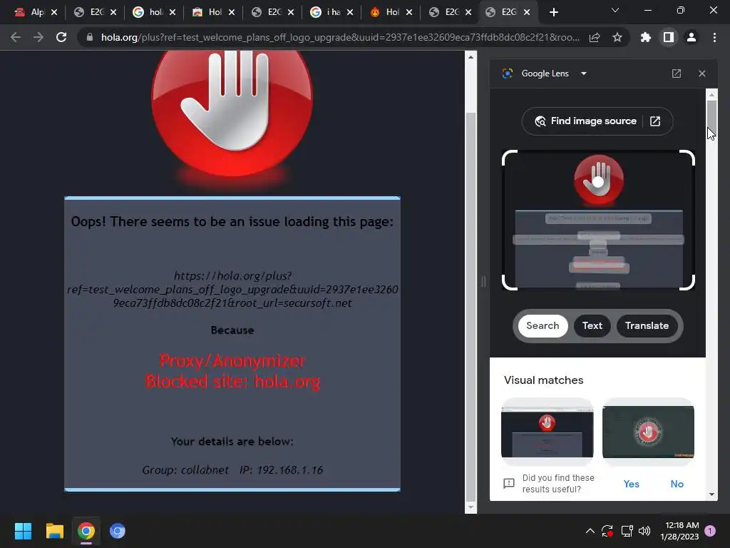The width and height of the screenshot is (730, 548).
Task: Open the clock showing 12:18 AM
Action: pyautogui.click(x=679, y=531)
